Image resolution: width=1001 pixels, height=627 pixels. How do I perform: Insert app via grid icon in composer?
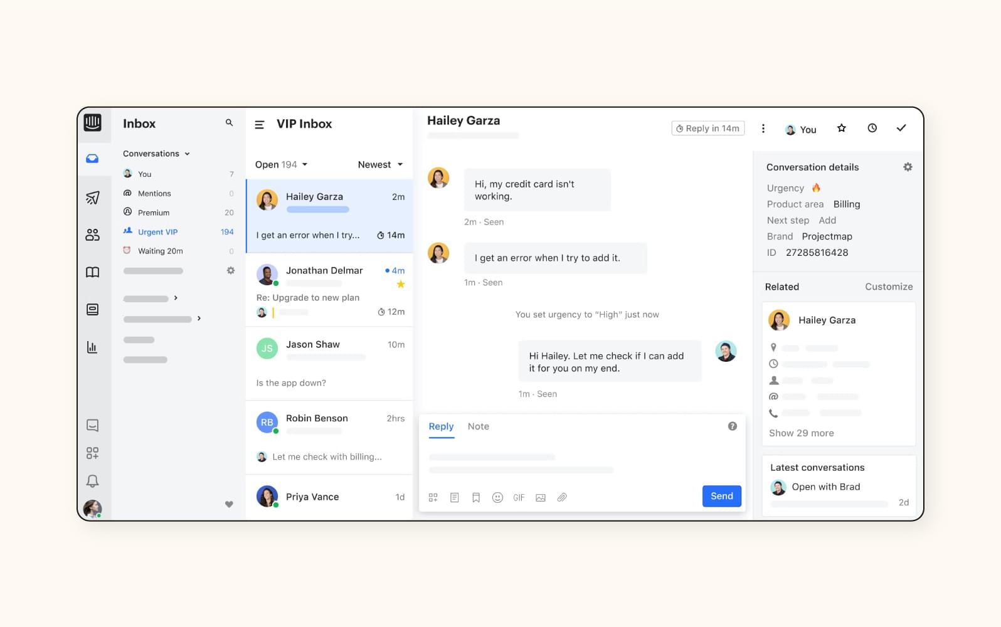(x=433, y=498)
